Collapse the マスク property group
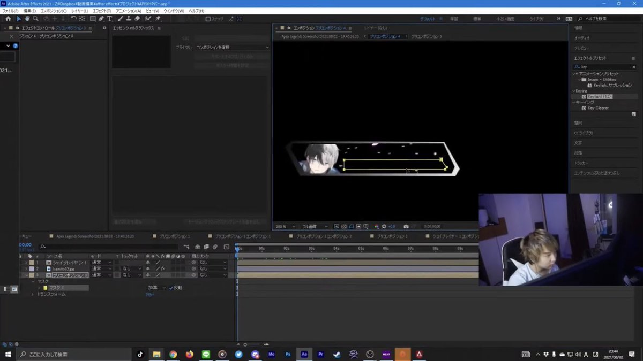The height and width of the screenshot is (361, 643). click(33, 281)
